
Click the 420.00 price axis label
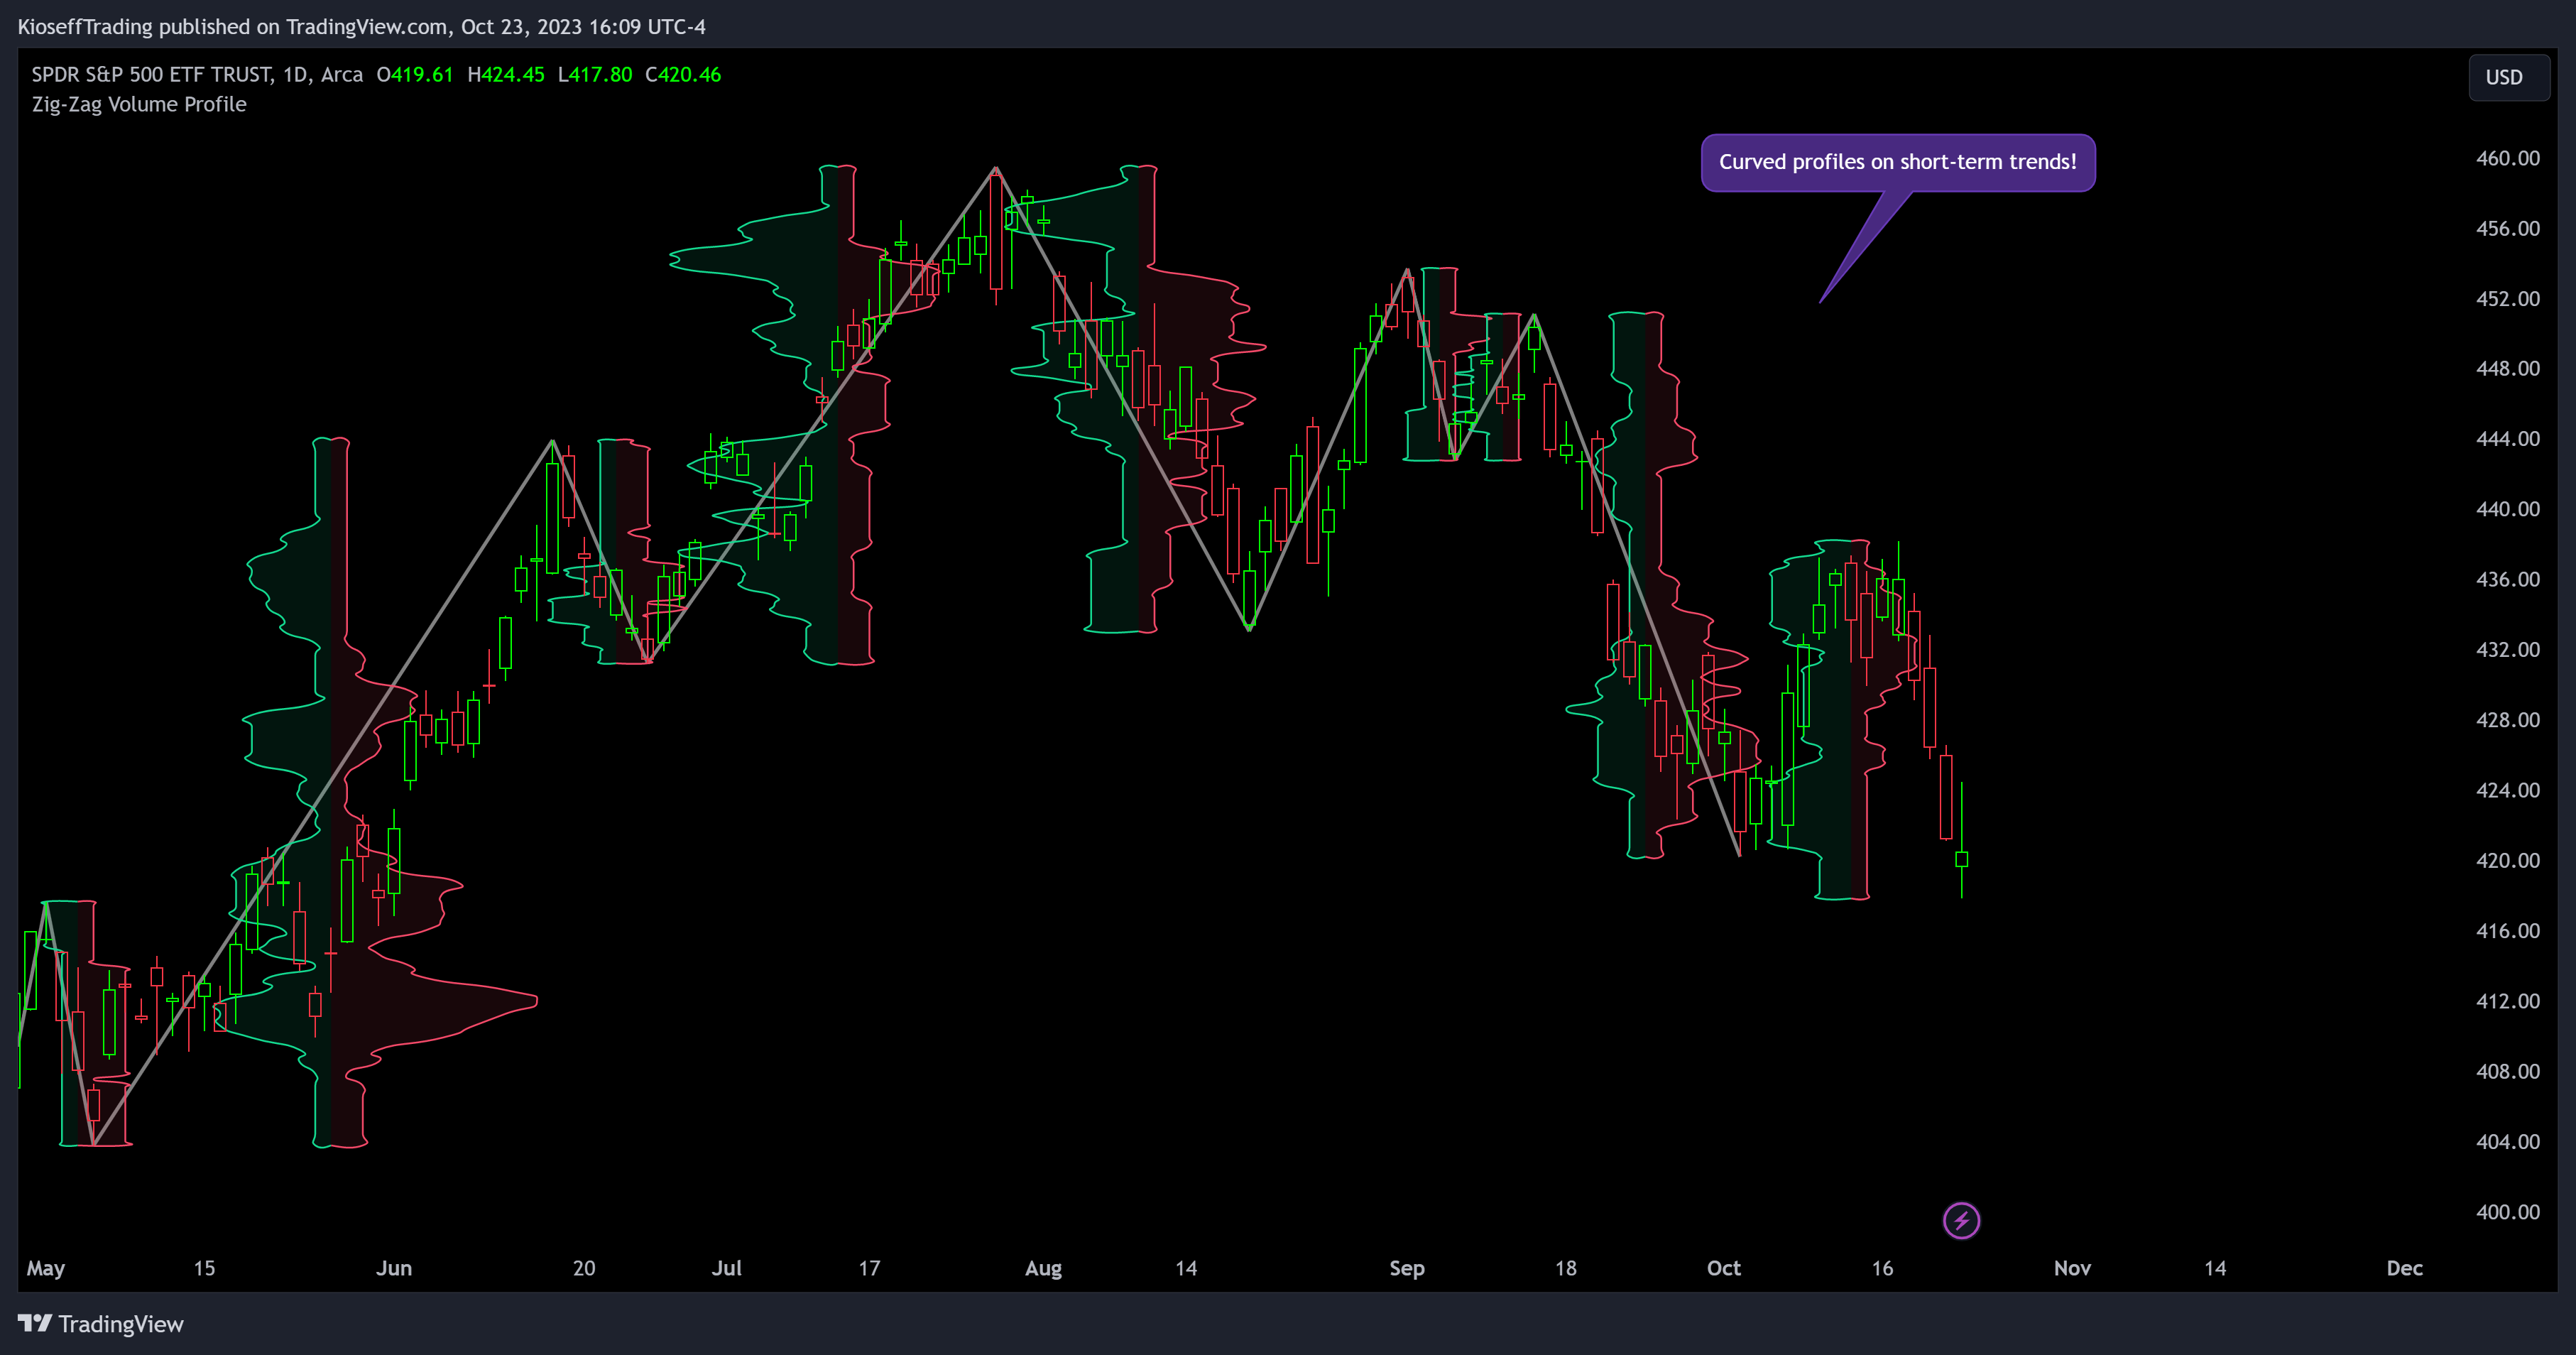click(x=2507, y=860)
